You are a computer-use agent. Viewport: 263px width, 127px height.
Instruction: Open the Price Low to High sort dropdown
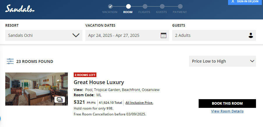222,61
